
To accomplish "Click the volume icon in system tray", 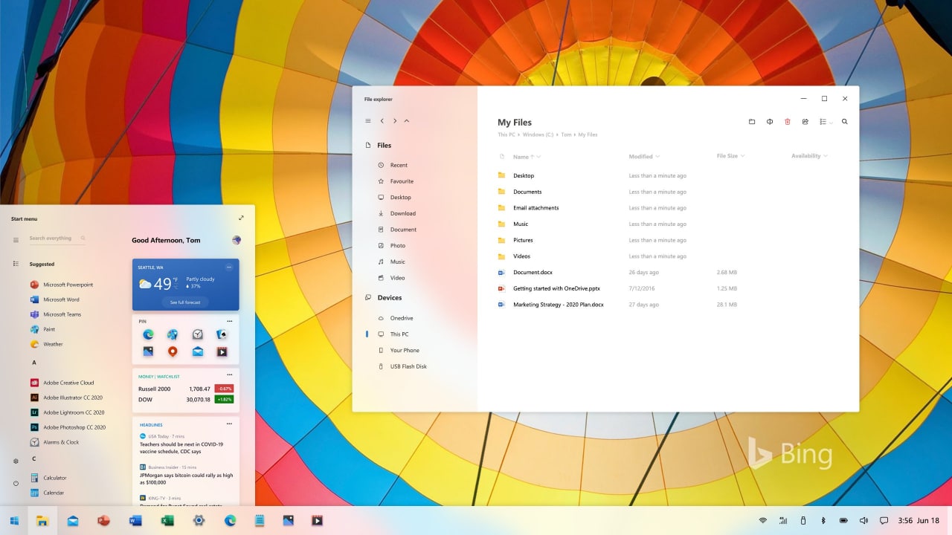I will [863, 521].
